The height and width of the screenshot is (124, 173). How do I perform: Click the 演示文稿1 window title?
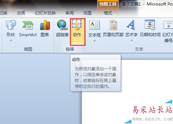131,4
